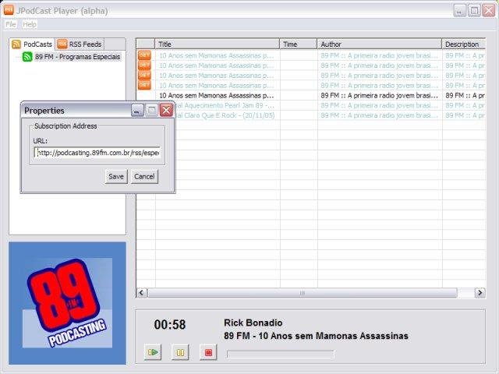Click 00:58 elapsed time display
Image resolution: width=499 pixels, height=374 pixels.
(170, 325)
